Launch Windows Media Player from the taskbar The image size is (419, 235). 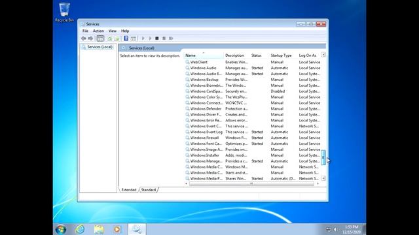coord(117,229)
